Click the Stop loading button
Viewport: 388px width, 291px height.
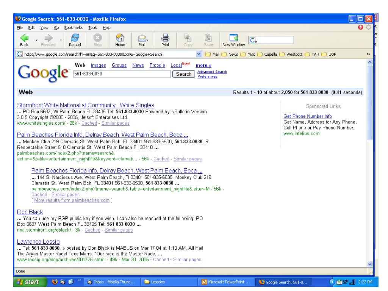click(97, 40)
